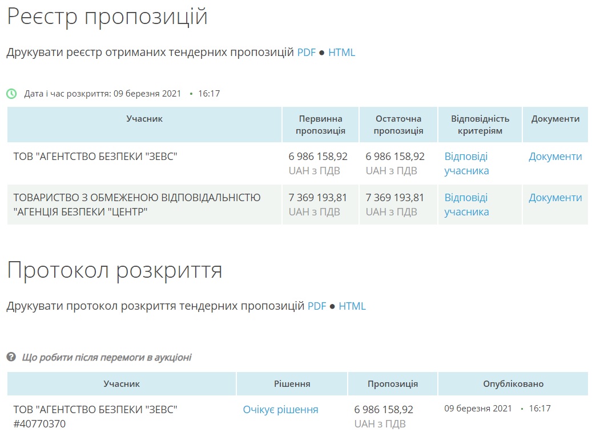Click the Відповідність критеріям column header

point(480,125)
